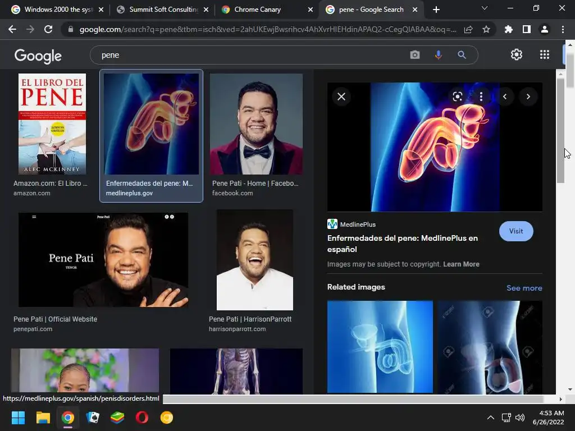Select the medlineplus.gov result thumbnail
Screen dimensions: 575x431
click(151, 124)
